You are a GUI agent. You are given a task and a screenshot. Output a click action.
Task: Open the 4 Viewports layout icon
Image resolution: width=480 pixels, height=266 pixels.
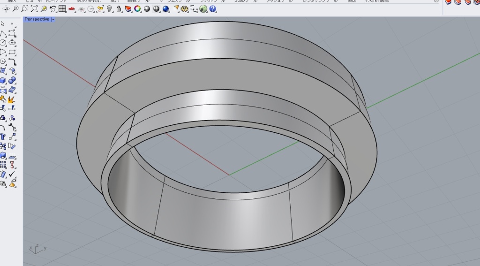(62, 9)
